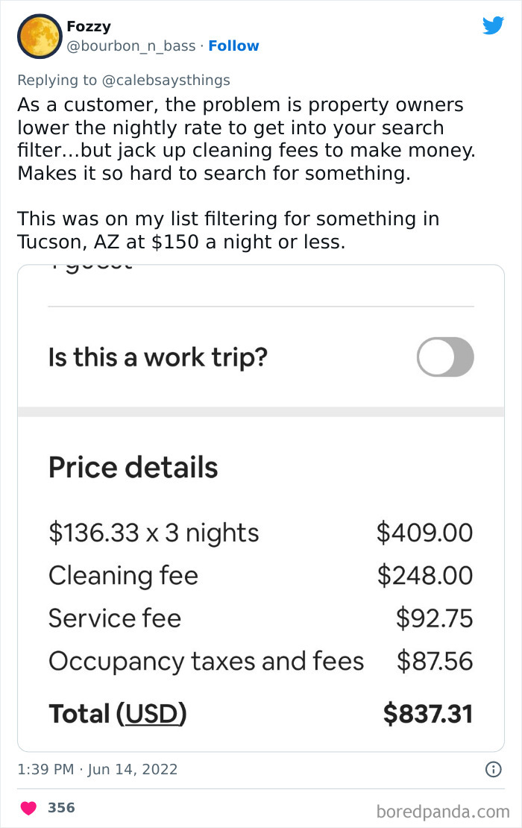Click the Twitter bird logo
The image size is (522, 828).
[x=494, y=25]
